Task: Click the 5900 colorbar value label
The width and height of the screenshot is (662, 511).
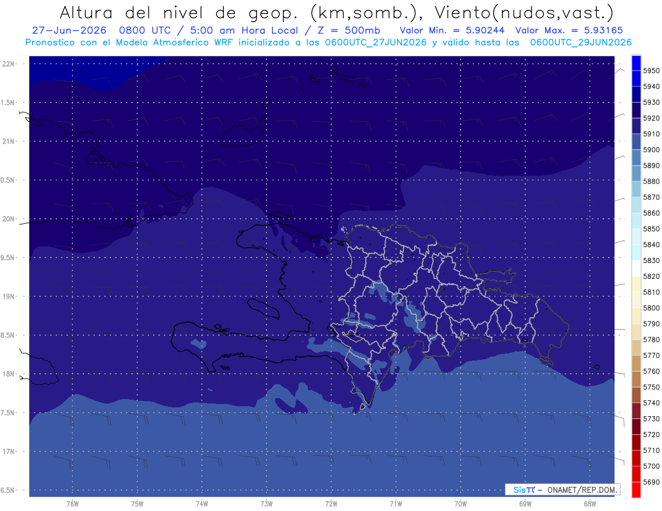Action: tap(652, 150)
